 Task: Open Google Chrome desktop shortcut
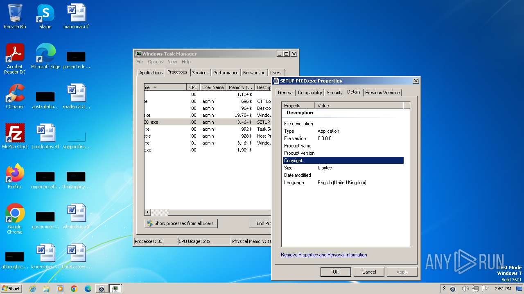click(15, 219)
